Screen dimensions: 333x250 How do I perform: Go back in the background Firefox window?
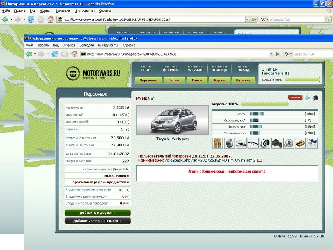[x=5, y=20]
